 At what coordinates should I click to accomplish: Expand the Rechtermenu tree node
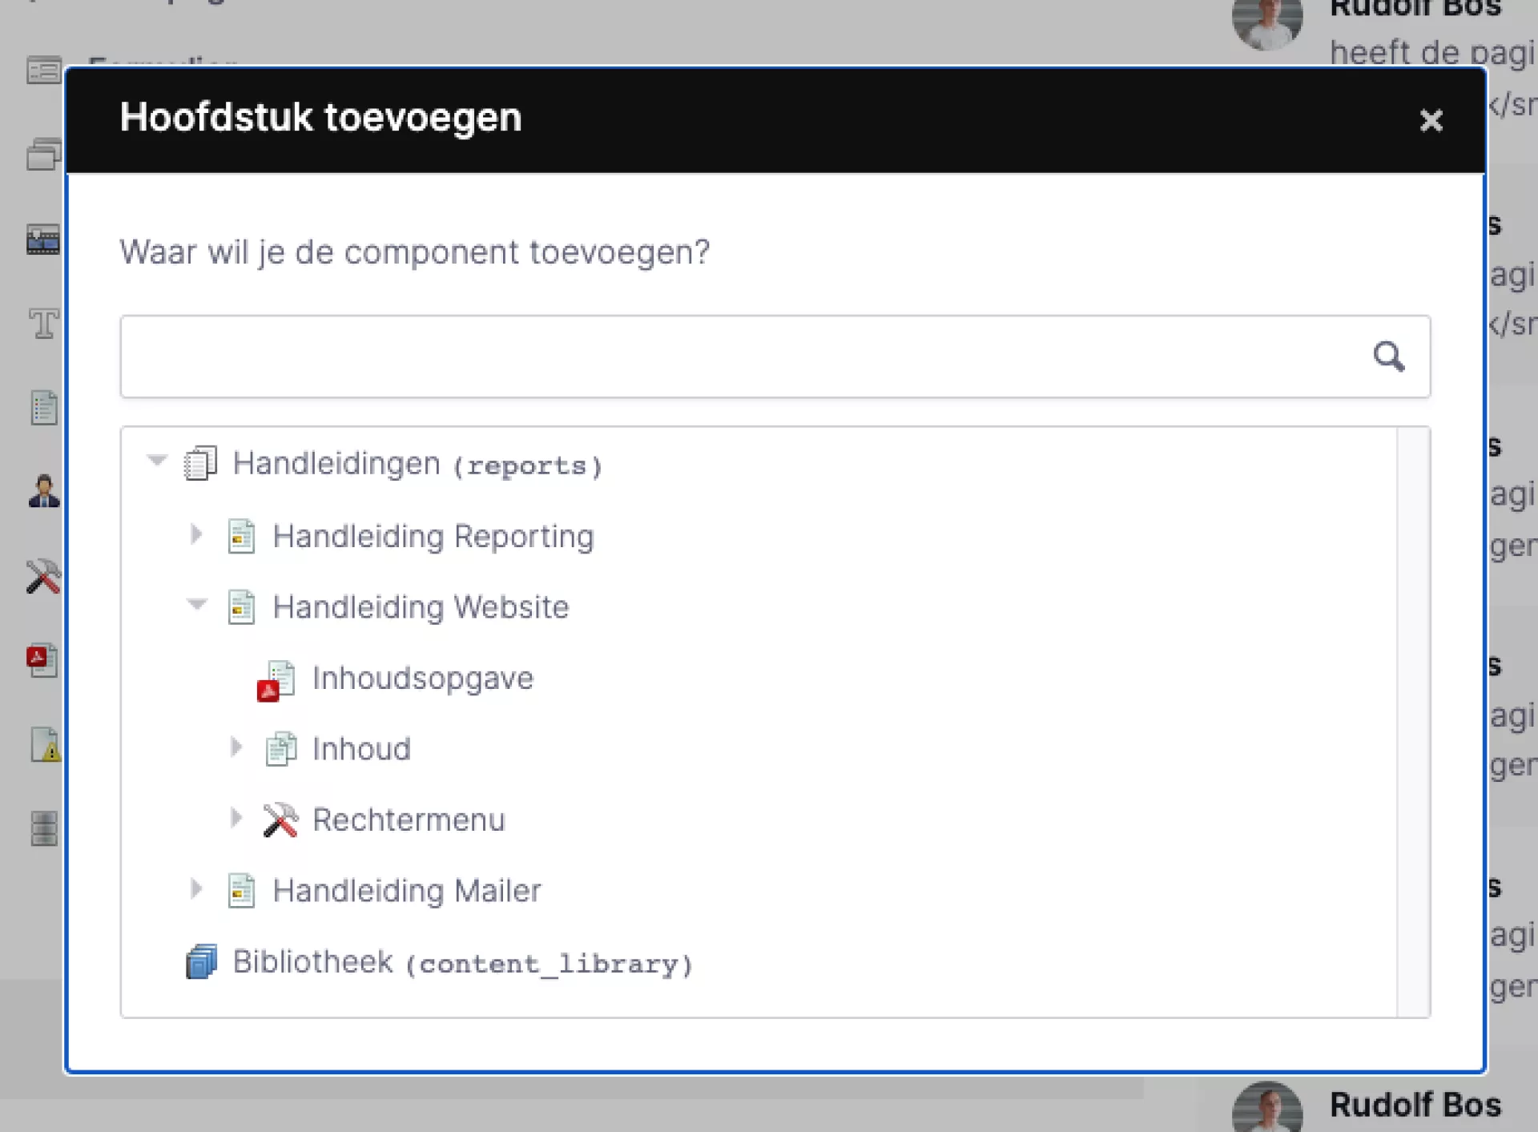[236, 818]
